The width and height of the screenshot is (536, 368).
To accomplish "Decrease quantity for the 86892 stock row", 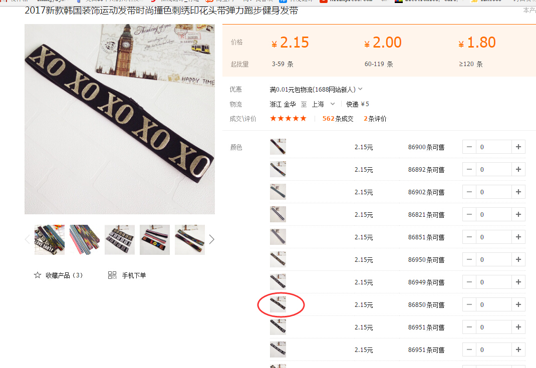I will pos(469,170).
